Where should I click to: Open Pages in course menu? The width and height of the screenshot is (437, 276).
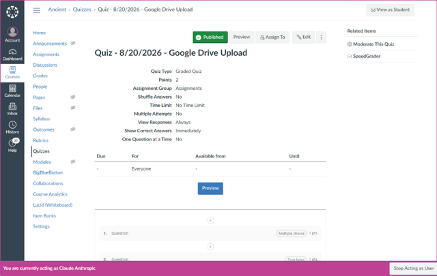39,97
